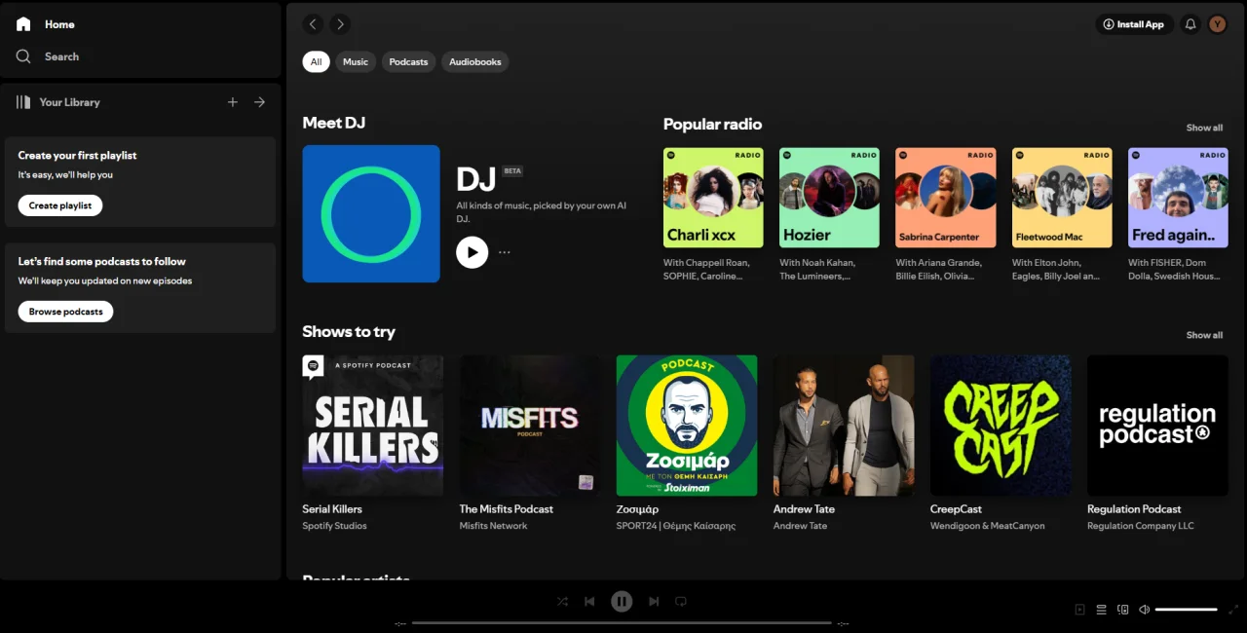Select the Podcasts filter chip
The image size is (1247, 633).
click(x=408, y=61)
